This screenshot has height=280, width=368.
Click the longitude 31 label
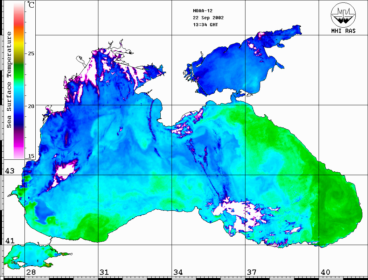click(104, 272)
